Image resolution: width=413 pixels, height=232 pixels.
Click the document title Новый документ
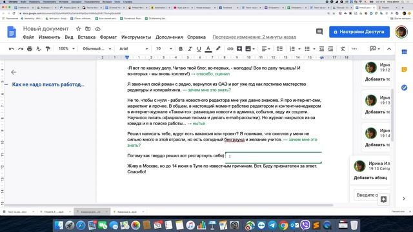tap(46, 28)
